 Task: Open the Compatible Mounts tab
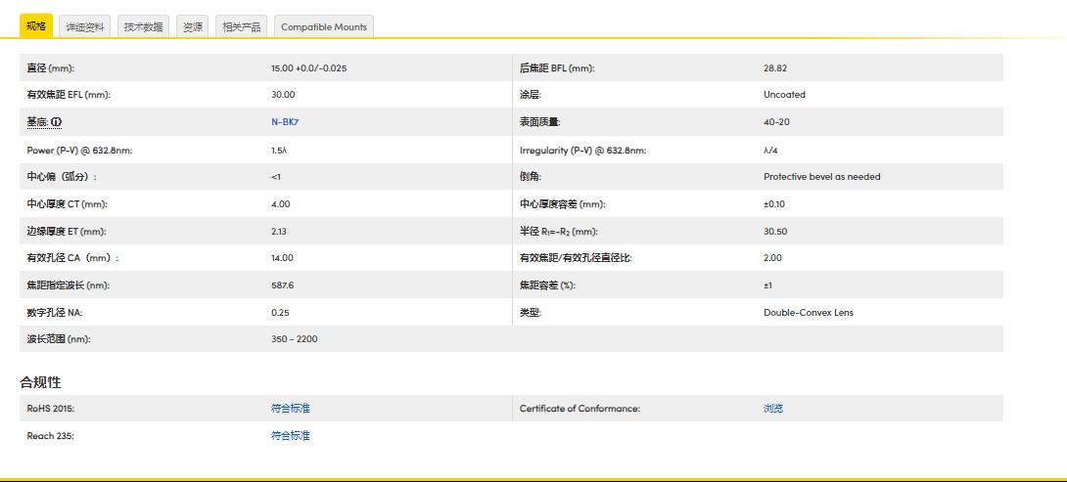tap(324, 27)
